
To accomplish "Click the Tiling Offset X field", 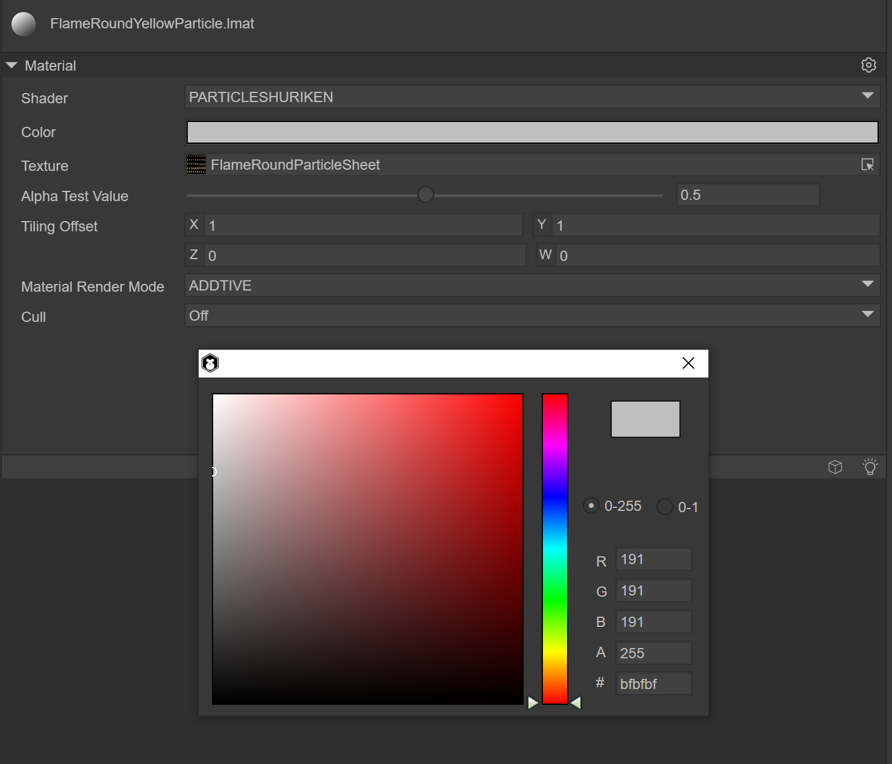I will (363, 225).
